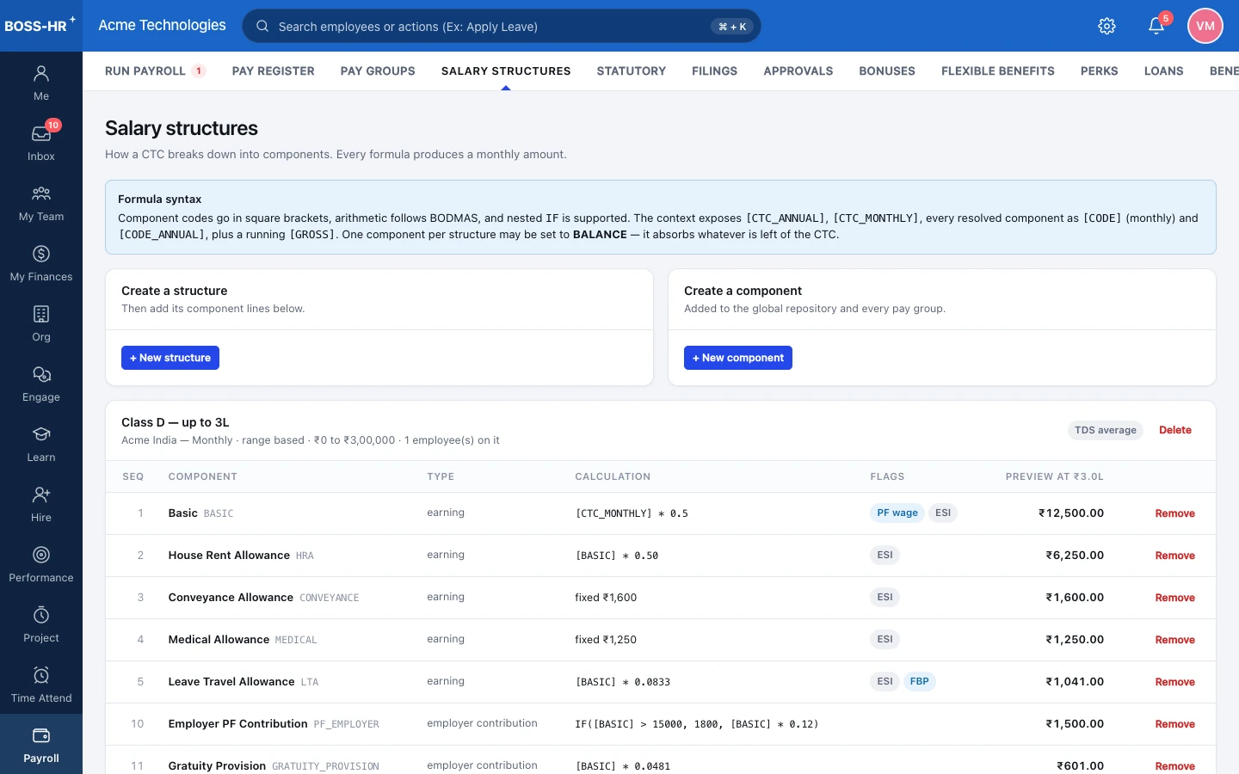Click the New component button
This screenshot has height=774, width=1239.
tap(738, 358)
